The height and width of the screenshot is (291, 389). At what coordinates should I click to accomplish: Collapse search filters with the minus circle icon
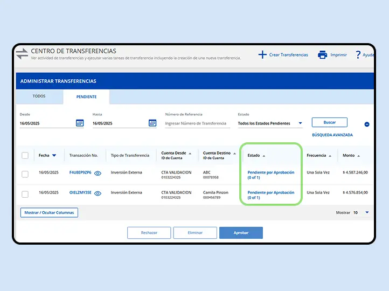point(367,124)
